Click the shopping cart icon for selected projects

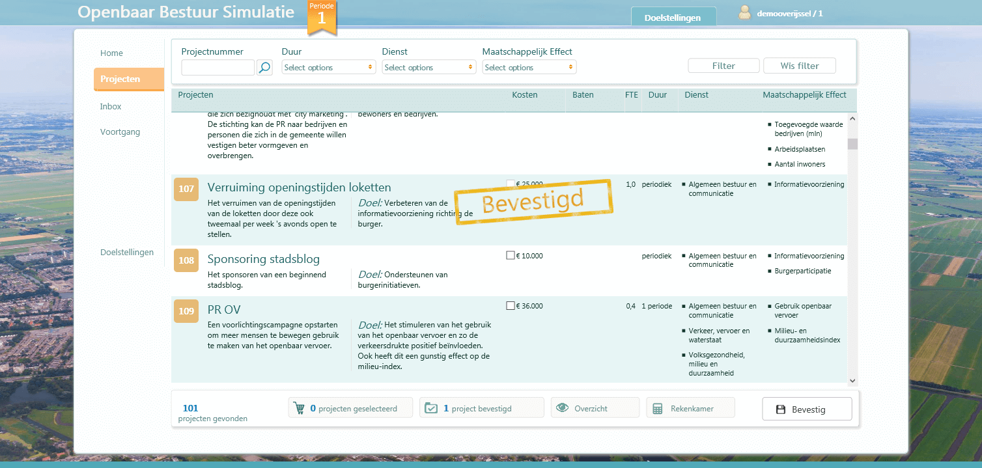pos(300,409)
